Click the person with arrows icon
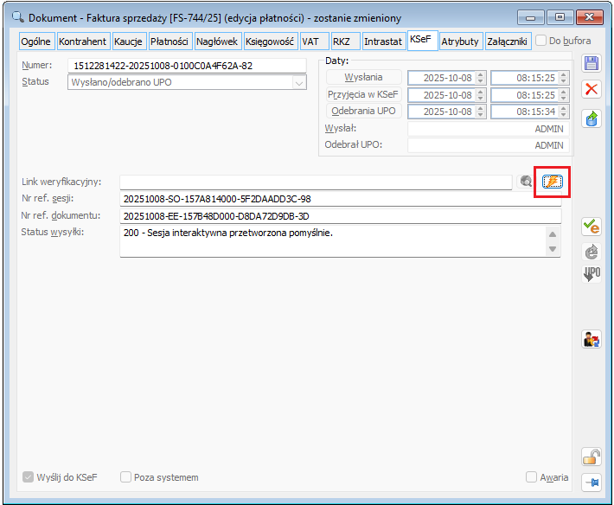 [592, 339]
